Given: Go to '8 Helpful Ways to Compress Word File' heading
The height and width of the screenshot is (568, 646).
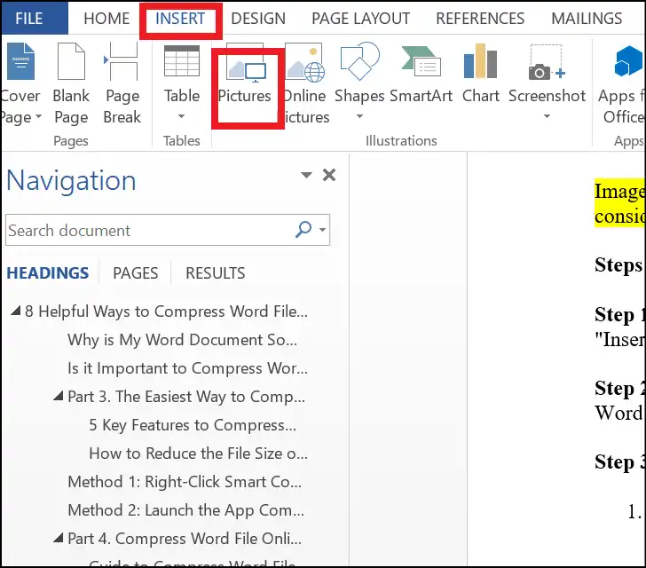Looking at the screenshot, I should pyautogui.click(x=166, y=312).
